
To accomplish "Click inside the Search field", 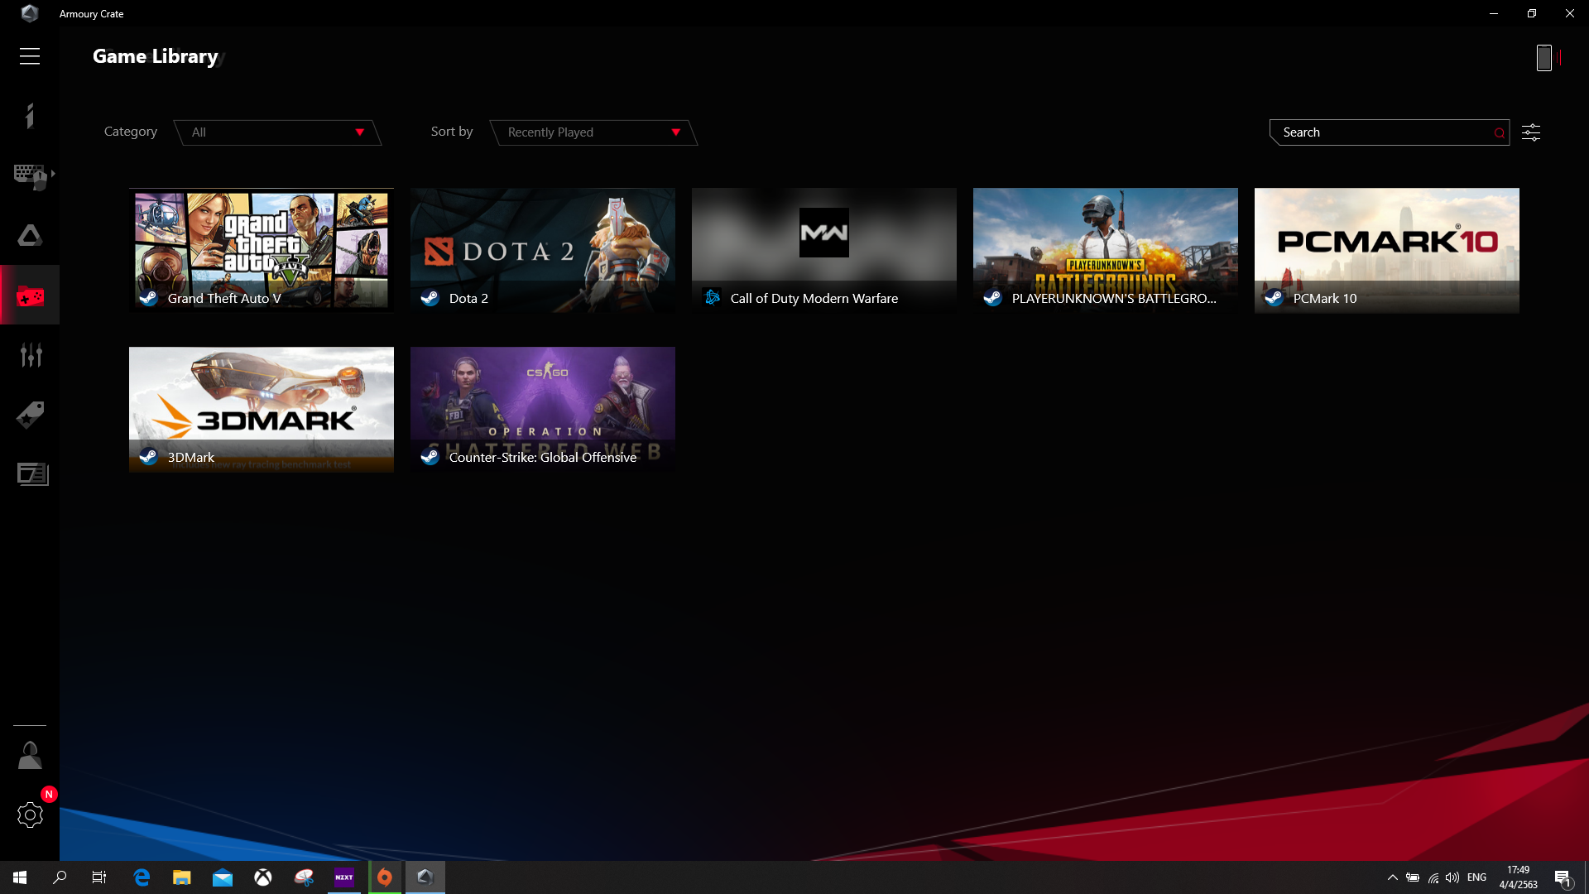I will 1390,132.
